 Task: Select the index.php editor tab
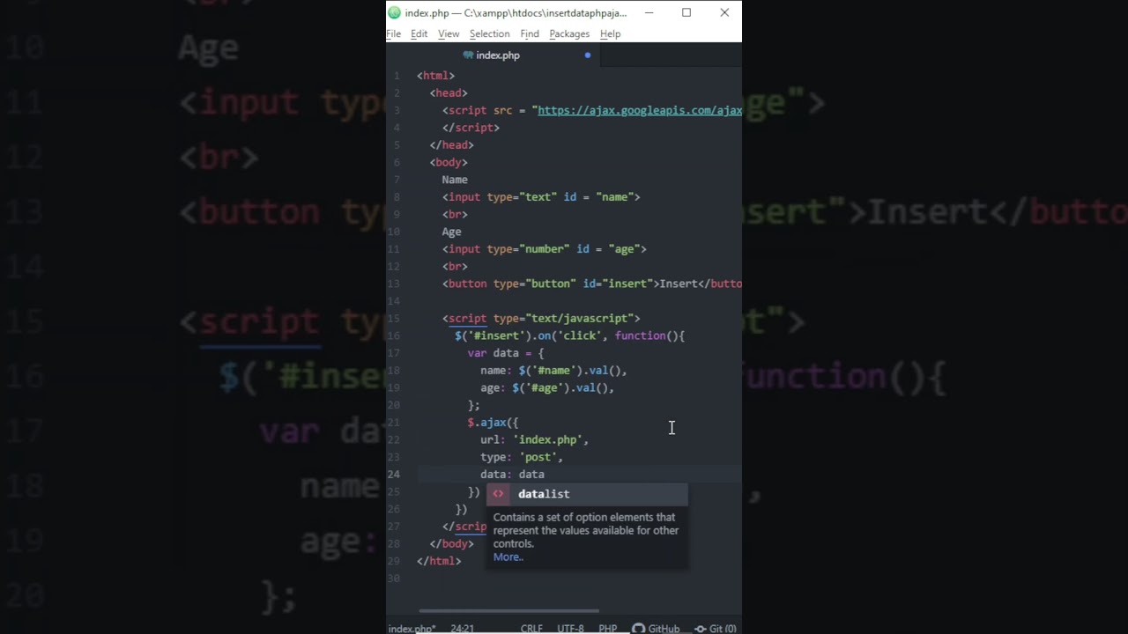click(x=493, y=55)
